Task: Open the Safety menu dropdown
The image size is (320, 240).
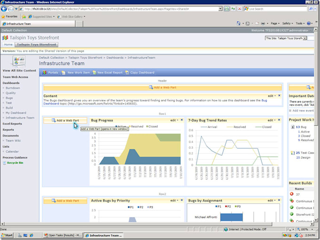Action: coord(288,24)
